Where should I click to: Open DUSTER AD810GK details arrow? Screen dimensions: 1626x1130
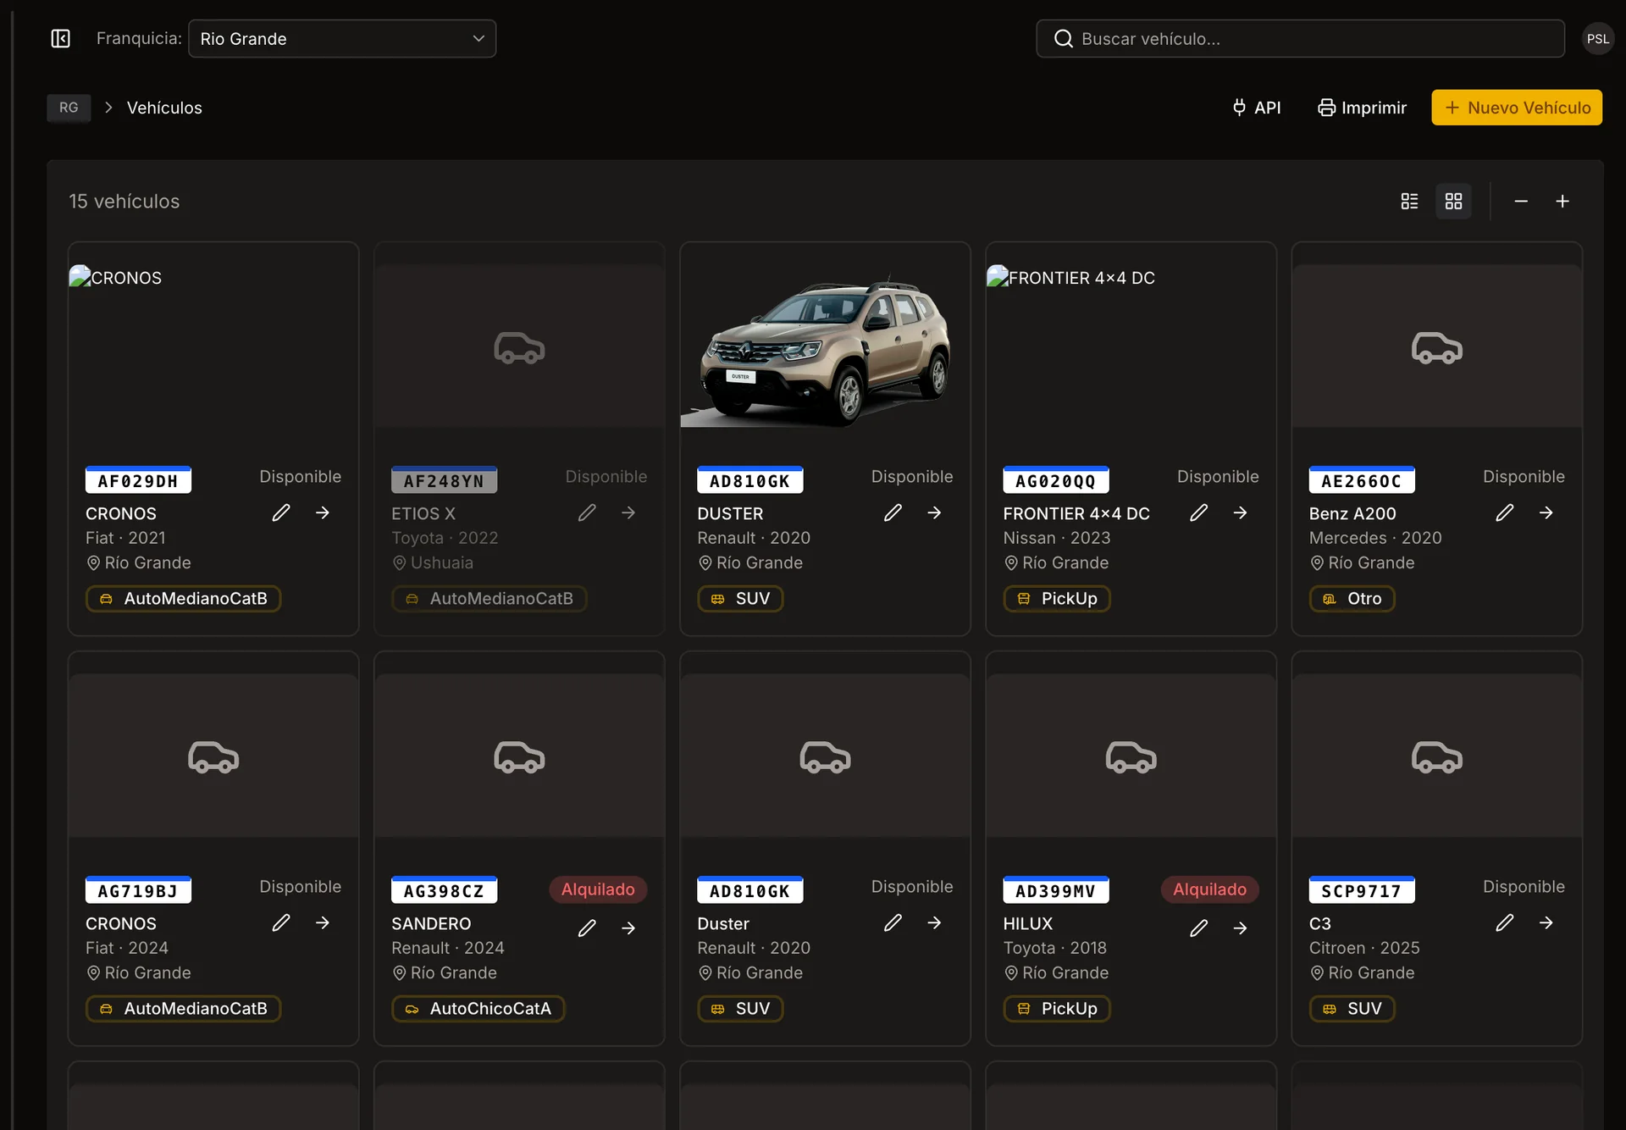(934, 513)
